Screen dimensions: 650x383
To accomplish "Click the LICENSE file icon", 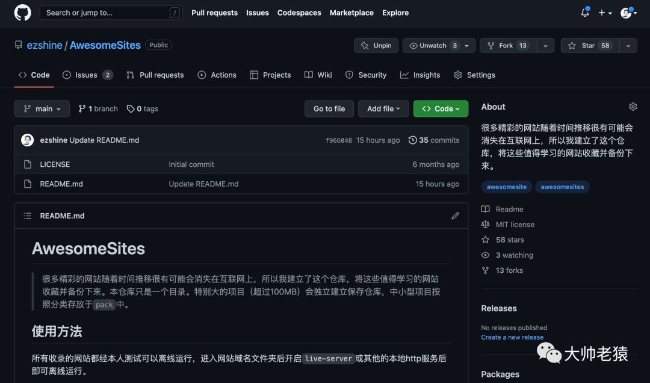I will pos(27,164).
